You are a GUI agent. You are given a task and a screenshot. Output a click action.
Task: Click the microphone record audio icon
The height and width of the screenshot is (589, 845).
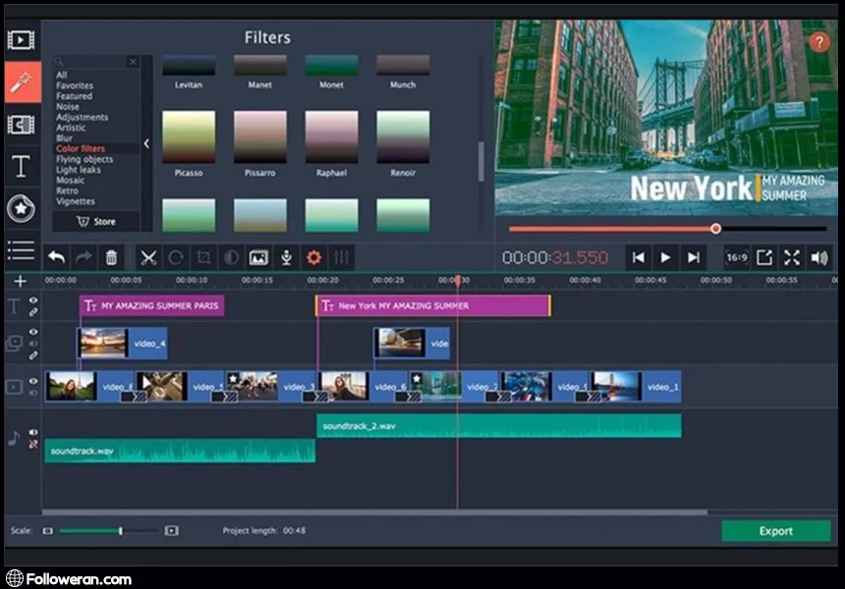click(x=286, y=257)
